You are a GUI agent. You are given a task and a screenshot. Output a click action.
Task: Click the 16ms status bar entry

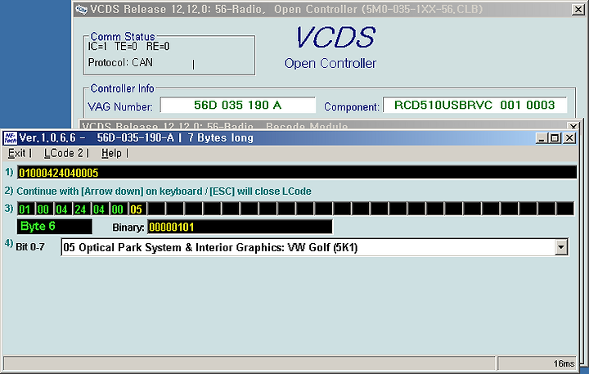pos(537,363)
